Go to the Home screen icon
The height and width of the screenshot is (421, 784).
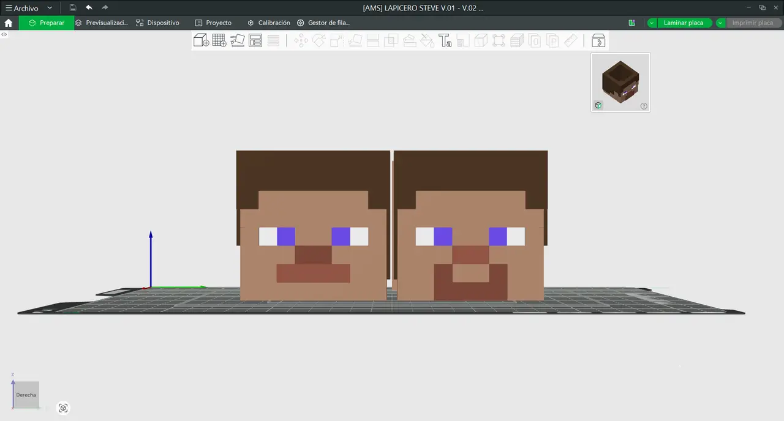pos(9,23)
